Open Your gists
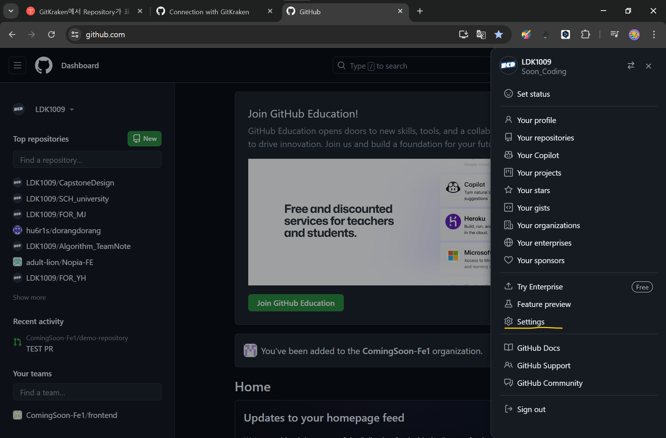Image resolution: width=666 pixels, height=438 pixels. click(578, 208)
